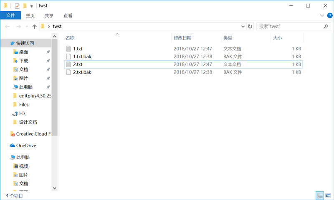Click the quick access star icon
Screen dimensions: 334x200
click(13, 43)
